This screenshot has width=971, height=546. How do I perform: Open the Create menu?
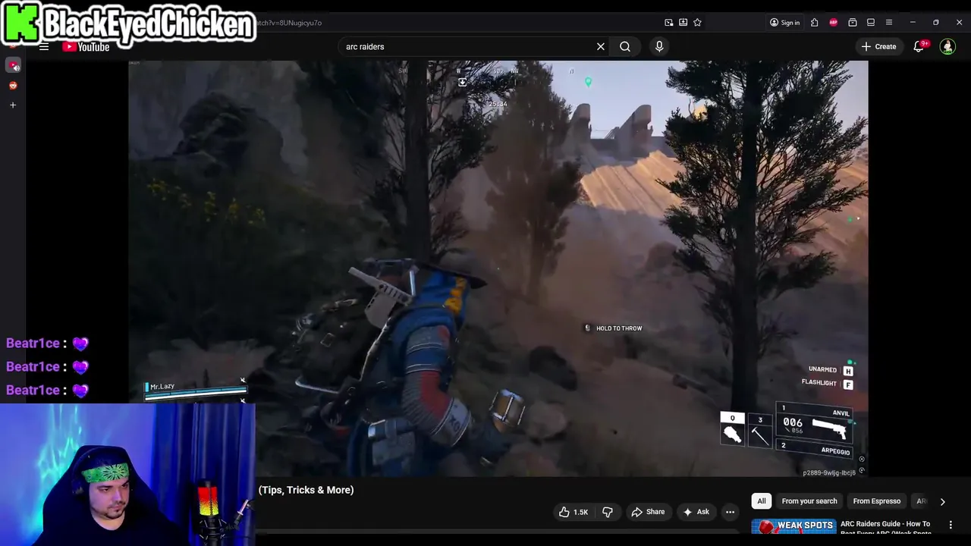pyautogui.click(x=878, y=47)
